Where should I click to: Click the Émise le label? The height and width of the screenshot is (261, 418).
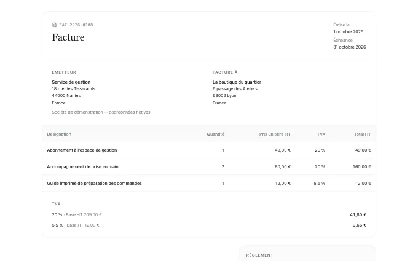[342, 25]
